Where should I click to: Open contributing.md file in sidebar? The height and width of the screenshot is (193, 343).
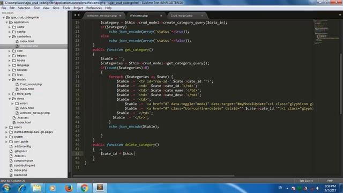[x=25, y=166]
